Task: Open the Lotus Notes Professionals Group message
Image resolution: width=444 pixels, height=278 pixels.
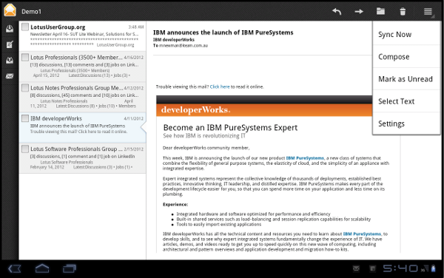Action: coord(82,97)
